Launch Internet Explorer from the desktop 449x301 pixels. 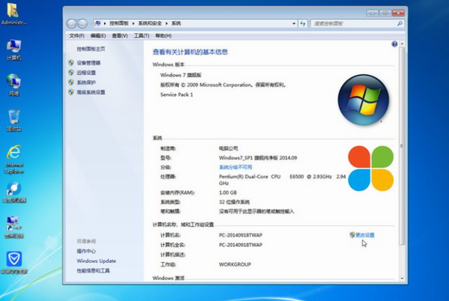pos(14,159)
